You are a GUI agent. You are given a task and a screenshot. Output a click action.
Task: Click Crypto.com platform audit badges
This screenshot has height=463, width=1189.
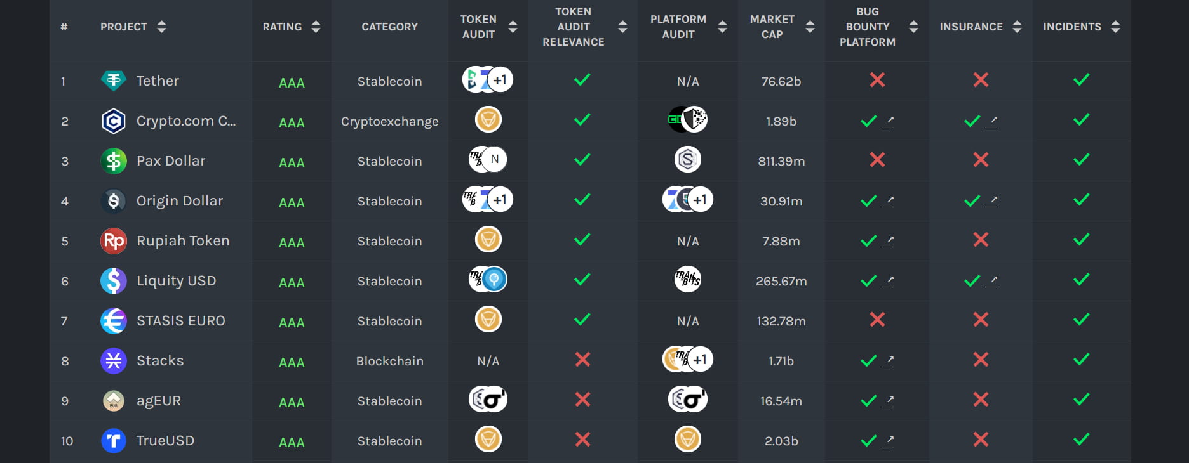(688, 119)
